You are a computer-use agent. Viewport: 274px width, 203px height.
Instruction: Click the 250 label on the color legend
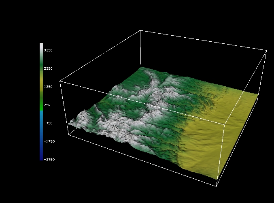pyautogui.click(x=47, y=105)
